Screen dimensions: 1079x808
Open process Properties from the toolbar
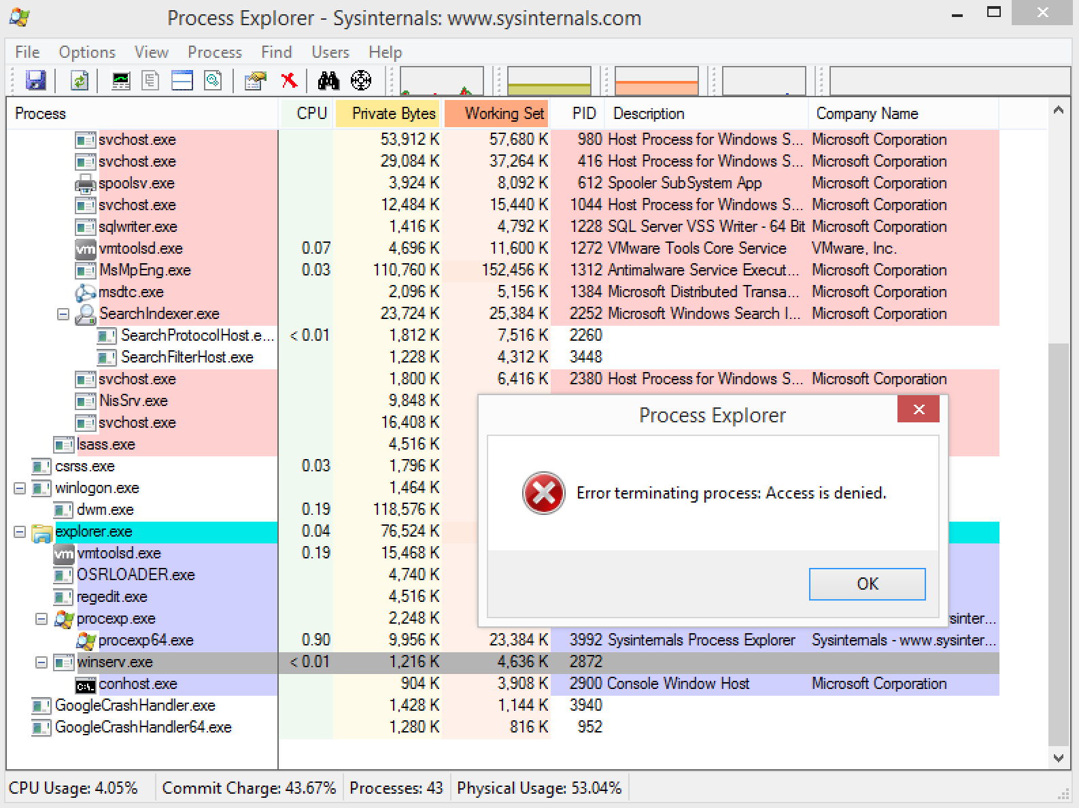coord(256,80)
